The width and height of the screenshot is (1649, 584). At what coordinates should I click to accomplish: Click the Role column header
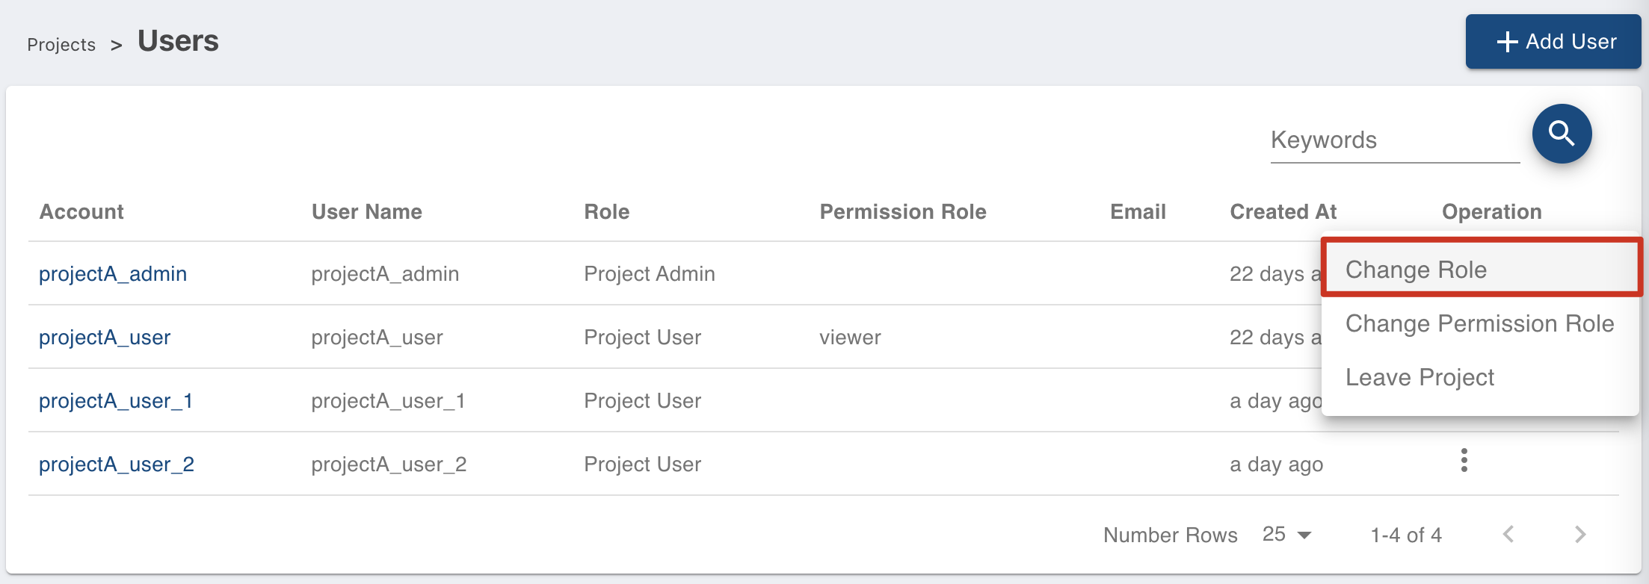pyautogui.click(x=607, y=212)
